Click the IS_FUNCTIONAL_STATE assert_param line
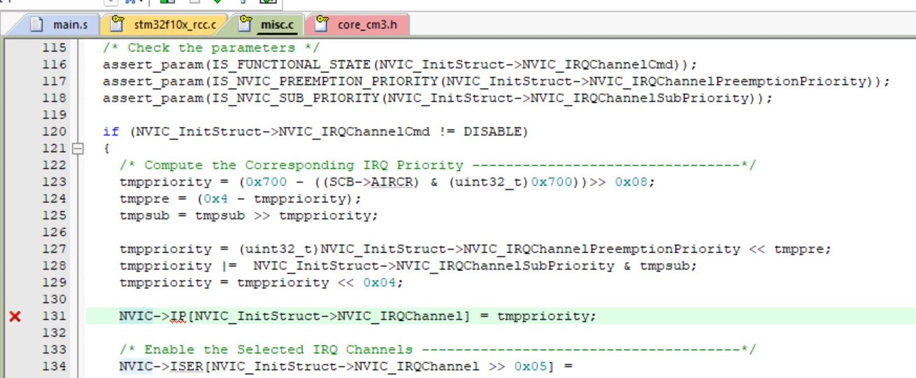916x378 pixels. (400, 64)
